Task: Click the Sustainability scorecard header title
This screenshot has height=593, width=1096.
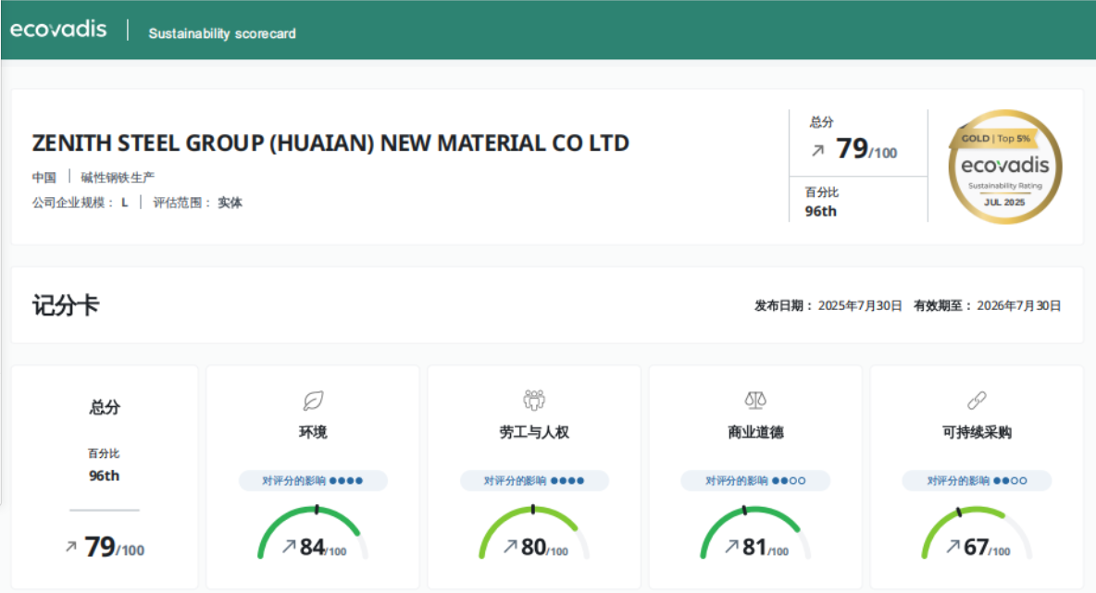Action: pos(222,33)
